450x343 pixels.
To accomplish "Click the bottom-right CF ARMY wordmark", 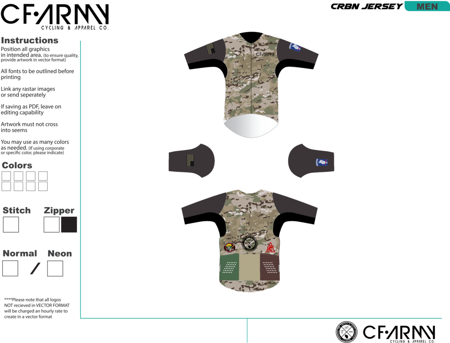I will 399,333.
